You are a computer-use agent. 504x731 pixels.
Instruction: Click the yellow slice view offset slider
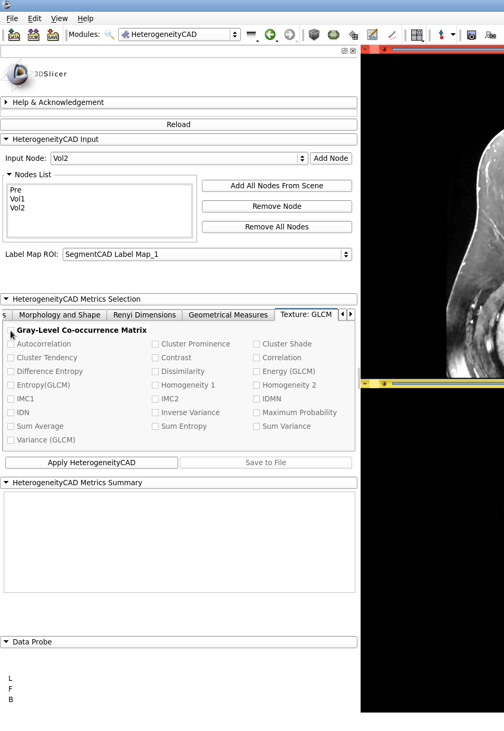(447, 383)
